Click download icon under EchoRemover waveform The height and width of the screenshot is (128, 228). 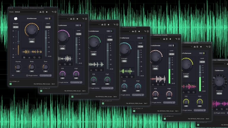point(29,57)
